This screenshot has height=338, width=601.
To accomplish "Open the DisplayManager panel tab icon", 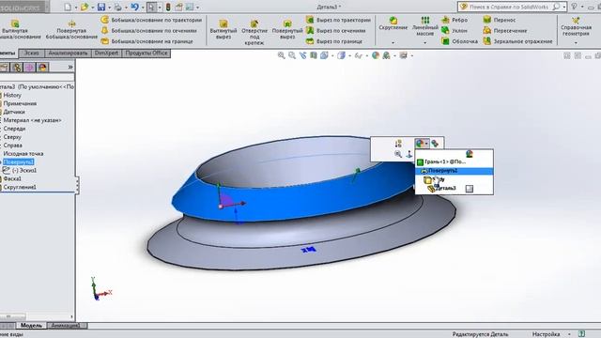I will click(x=42, y=68).
